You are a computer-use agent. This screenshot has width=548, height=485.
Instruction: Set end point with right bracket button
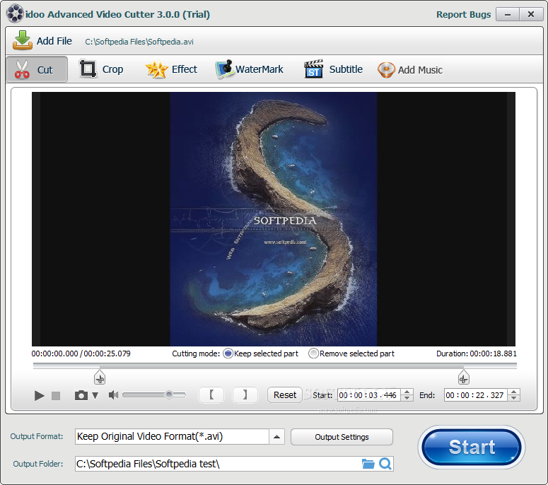245,395
